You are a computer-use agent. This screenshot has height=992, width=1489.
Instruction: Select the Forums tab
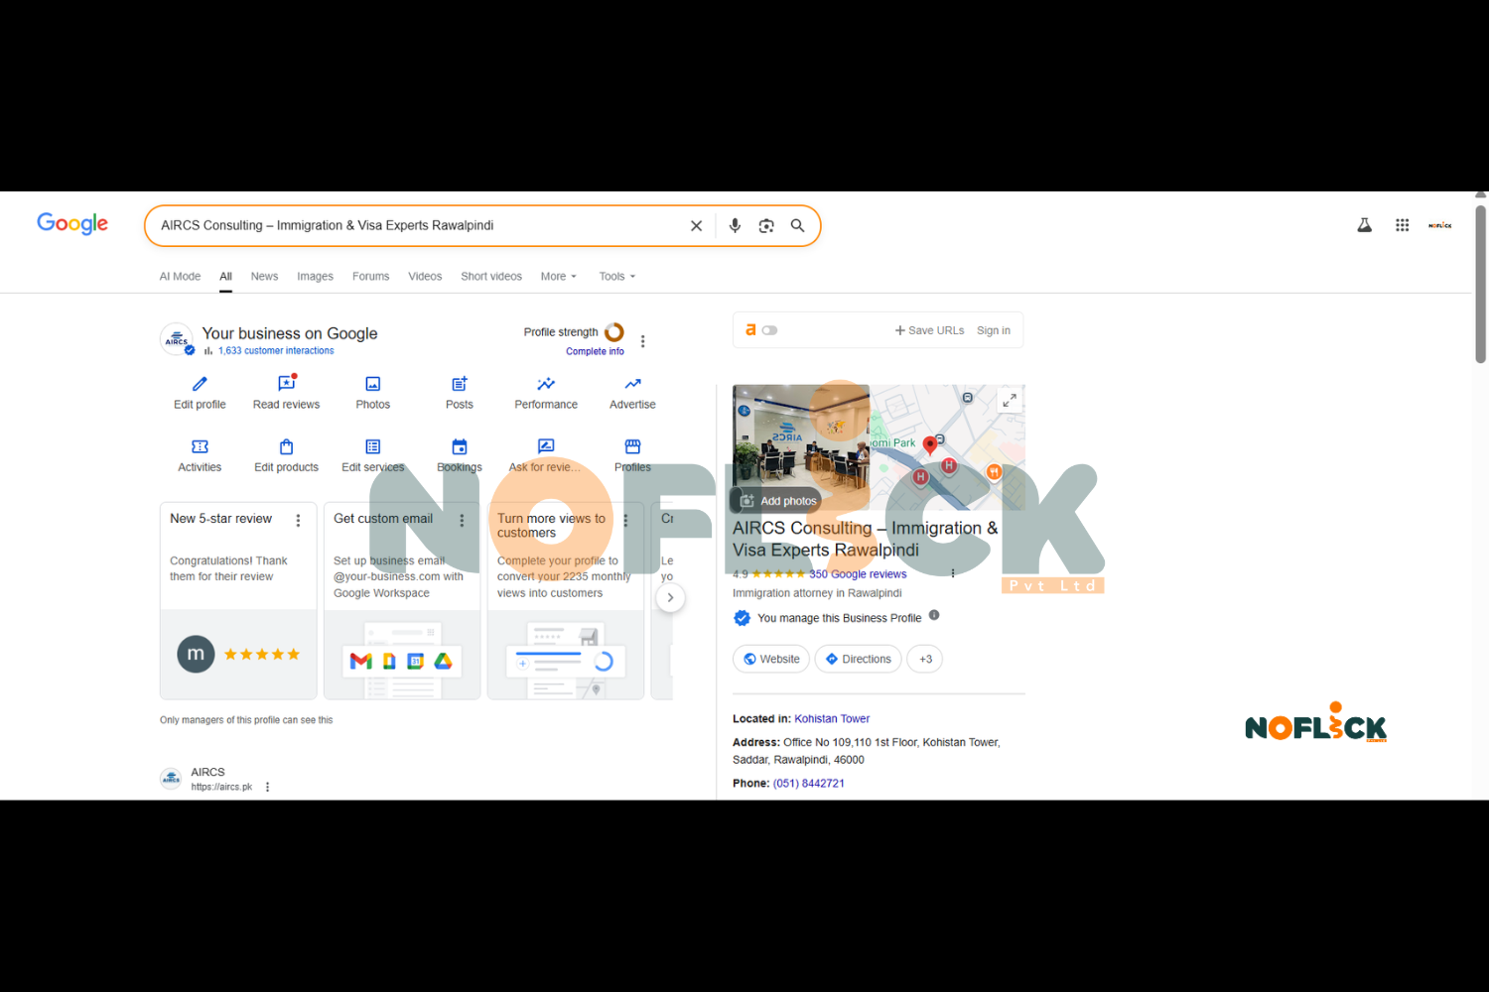click(370, 277)
